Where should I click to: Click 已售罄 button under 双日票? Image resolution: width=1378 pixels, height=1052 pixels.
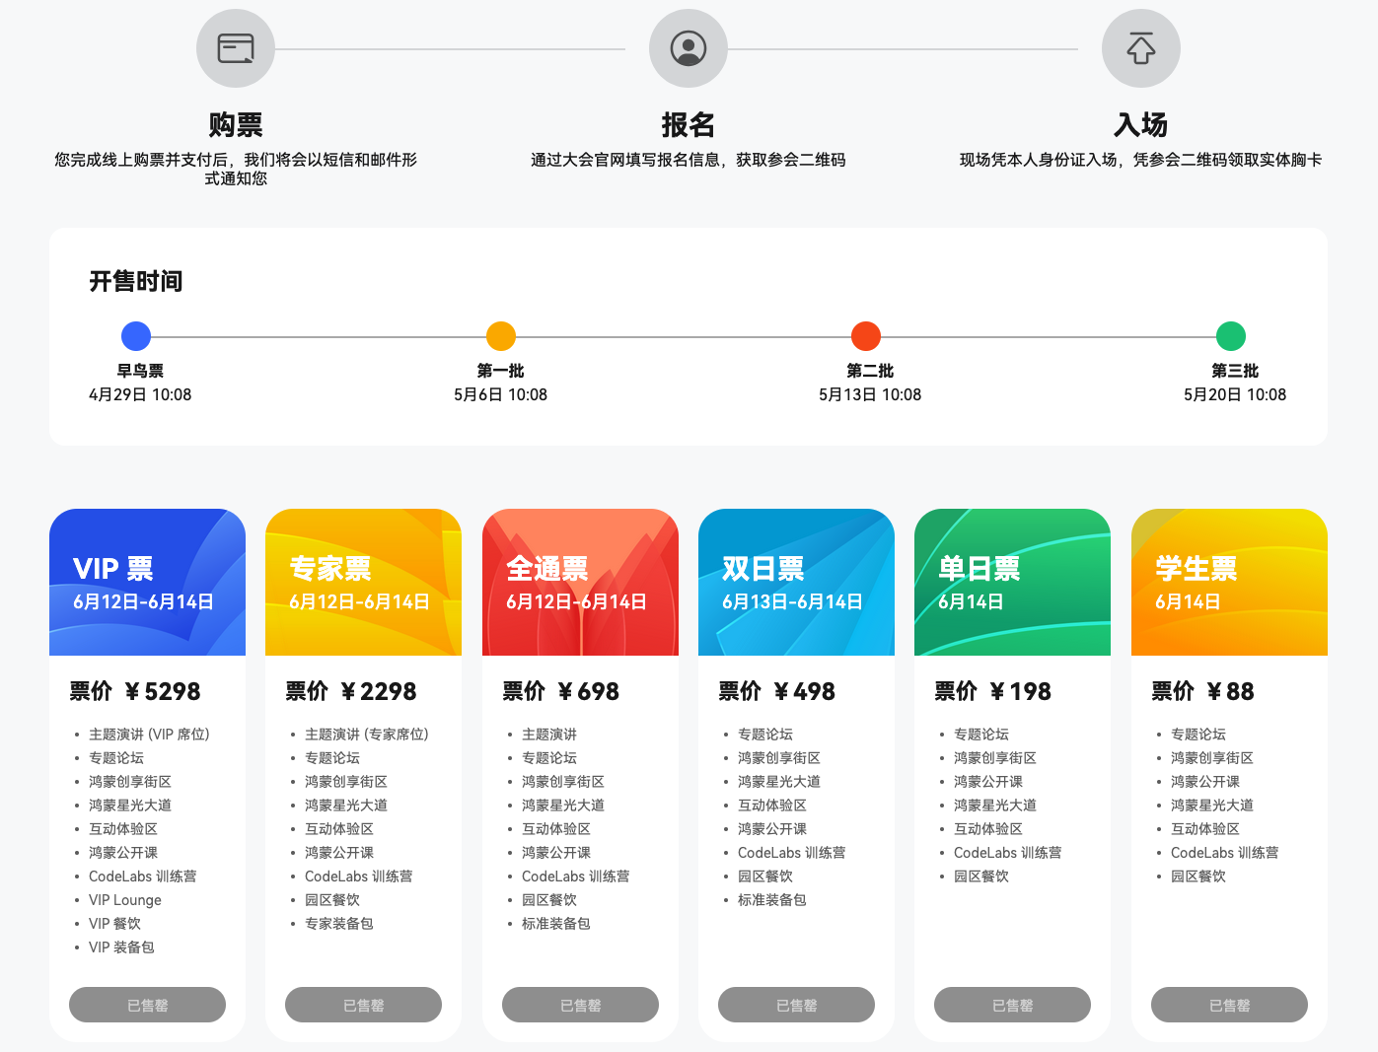tap(796, 1005)
